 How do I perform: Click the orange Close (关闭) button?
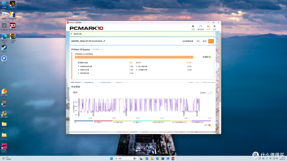coord(211,41)
